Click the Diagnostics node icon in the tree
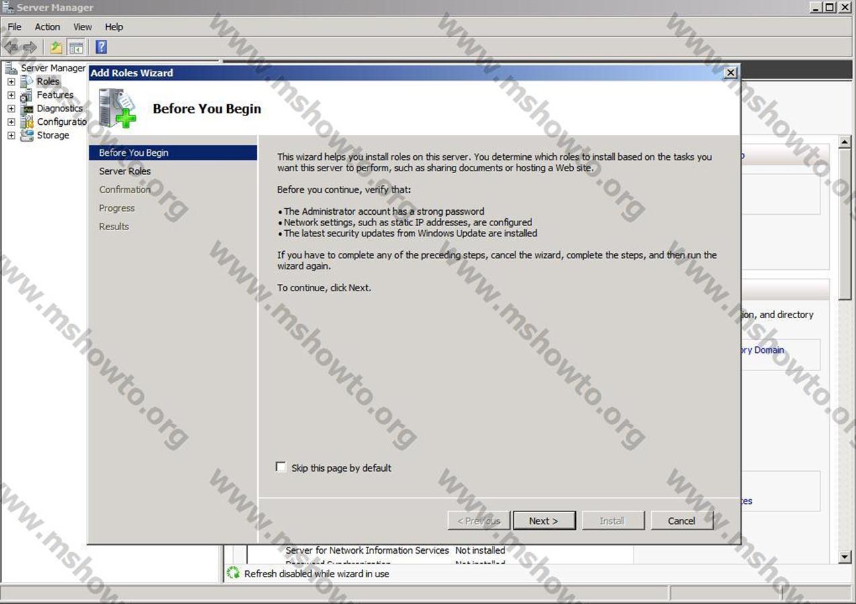This screenshot has height=604, width=856. [26, 109]
